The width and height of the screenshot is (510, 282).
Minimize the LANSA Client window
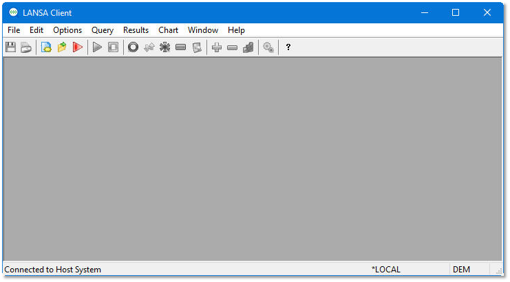click(x=425, y=12)
